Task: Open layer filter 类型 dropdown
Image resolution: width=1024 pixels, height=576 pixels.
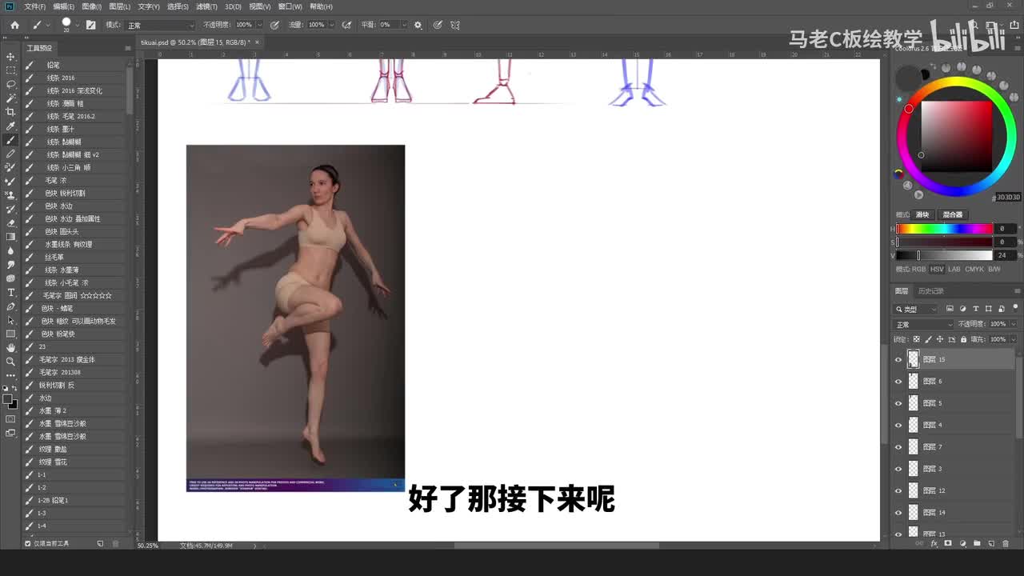Action: coord(917,309)
